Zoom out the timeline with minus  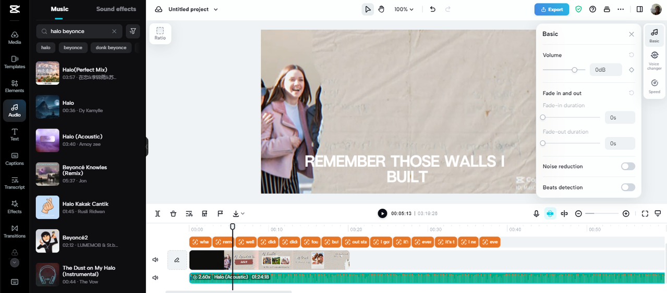(x=578, y=213)
